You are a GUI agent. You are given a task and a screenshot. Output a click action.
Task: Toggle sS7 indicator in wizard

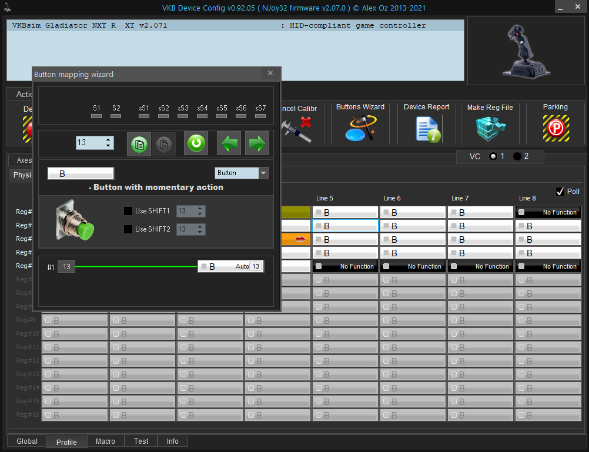(260, 116)
